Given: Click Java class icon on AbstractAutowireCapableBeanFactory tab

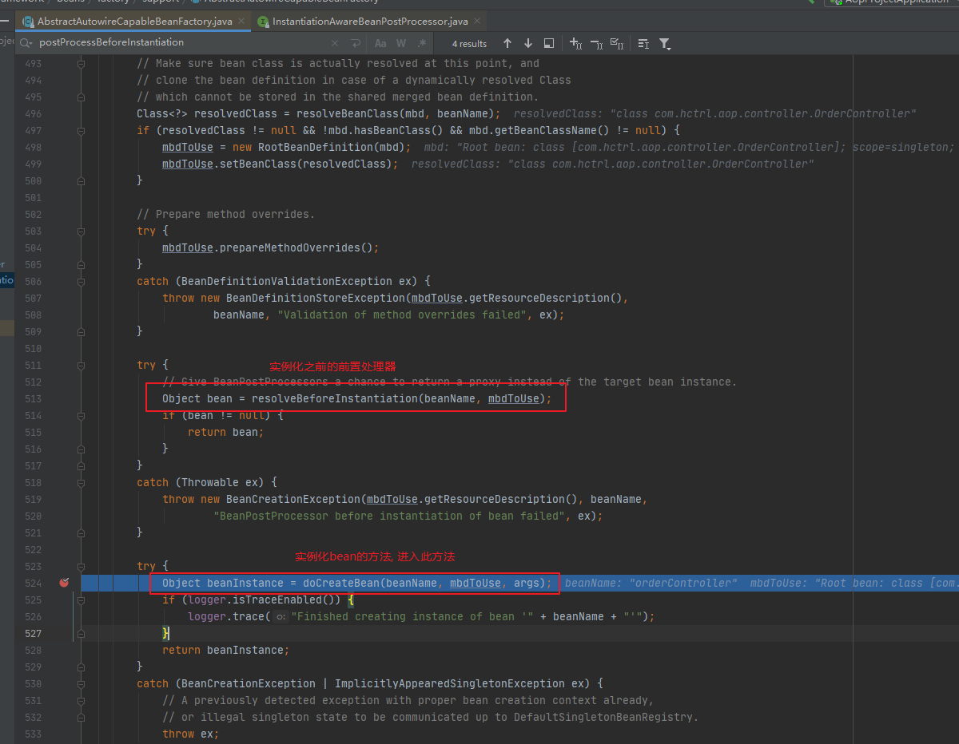Looking at the screenshot, I should tap(29, 22).
